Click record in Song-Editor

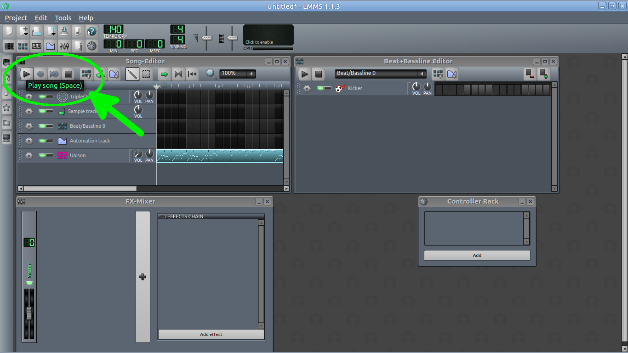tap(40, 74)
